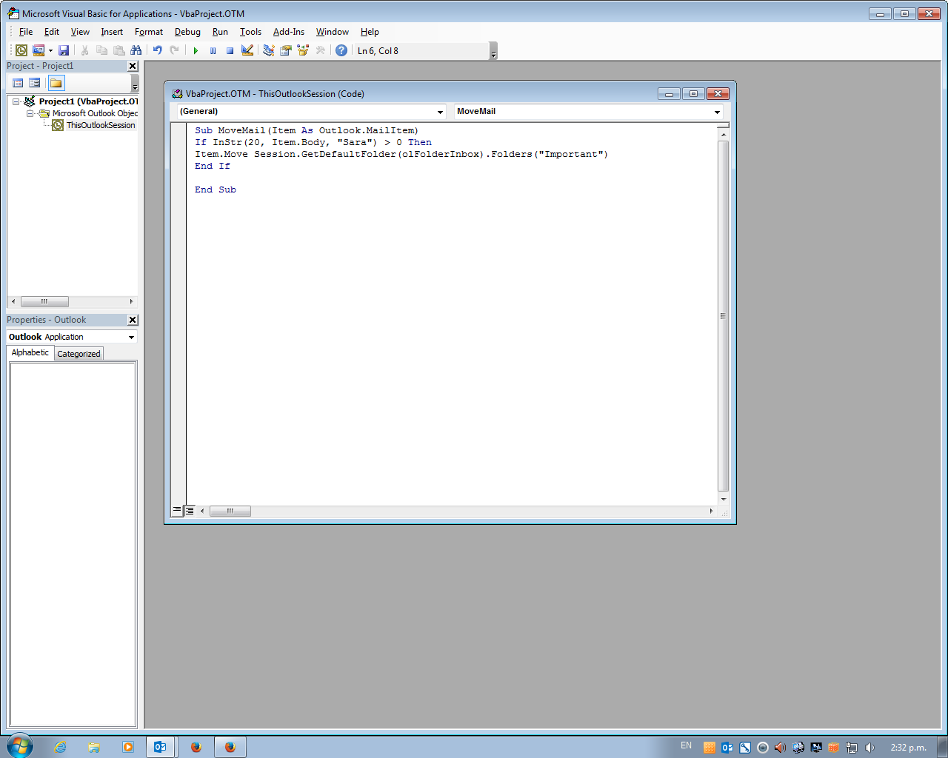Click the Toolbox hammer-and-wrench icon
The height and width of the screenshot is (758, 948).
[x=320, y=50]
